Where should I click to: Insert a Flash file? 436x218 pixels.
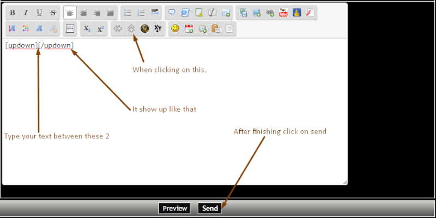[x=310, y=13]
